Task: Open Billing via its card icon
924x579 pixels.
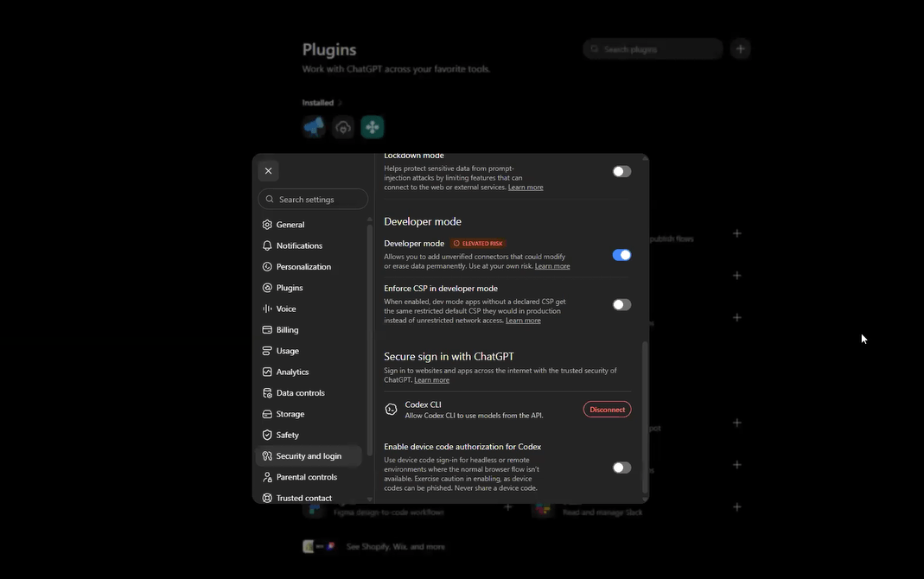Action: coord(267,330)
